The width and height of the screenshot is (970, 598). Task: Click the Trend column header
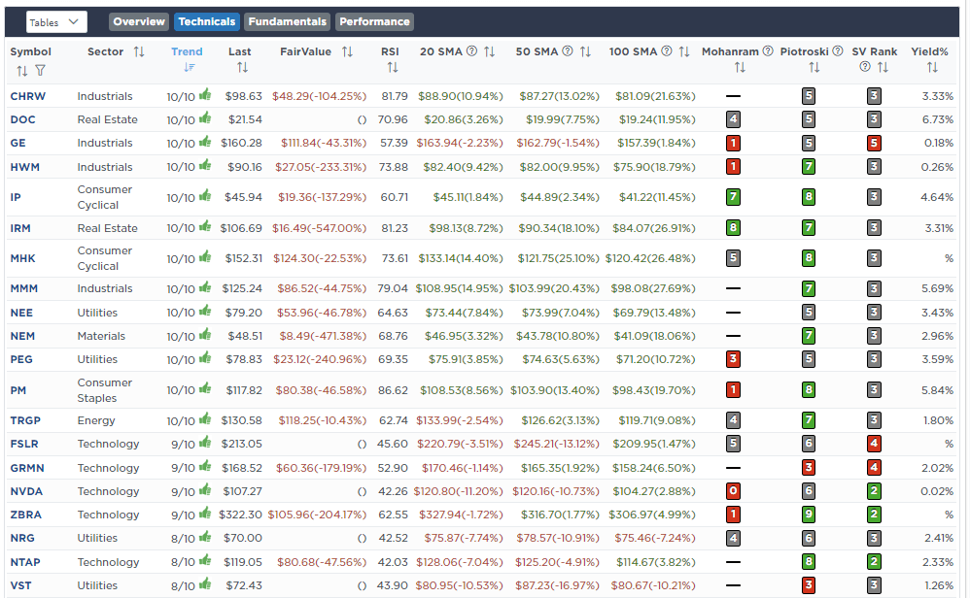click(187, 51)
